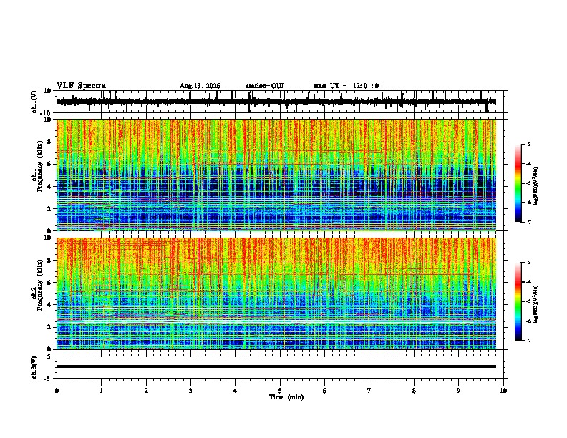
Task: Click the "-7" label on ch.2 color bar
Action: (x=528, y=341)
